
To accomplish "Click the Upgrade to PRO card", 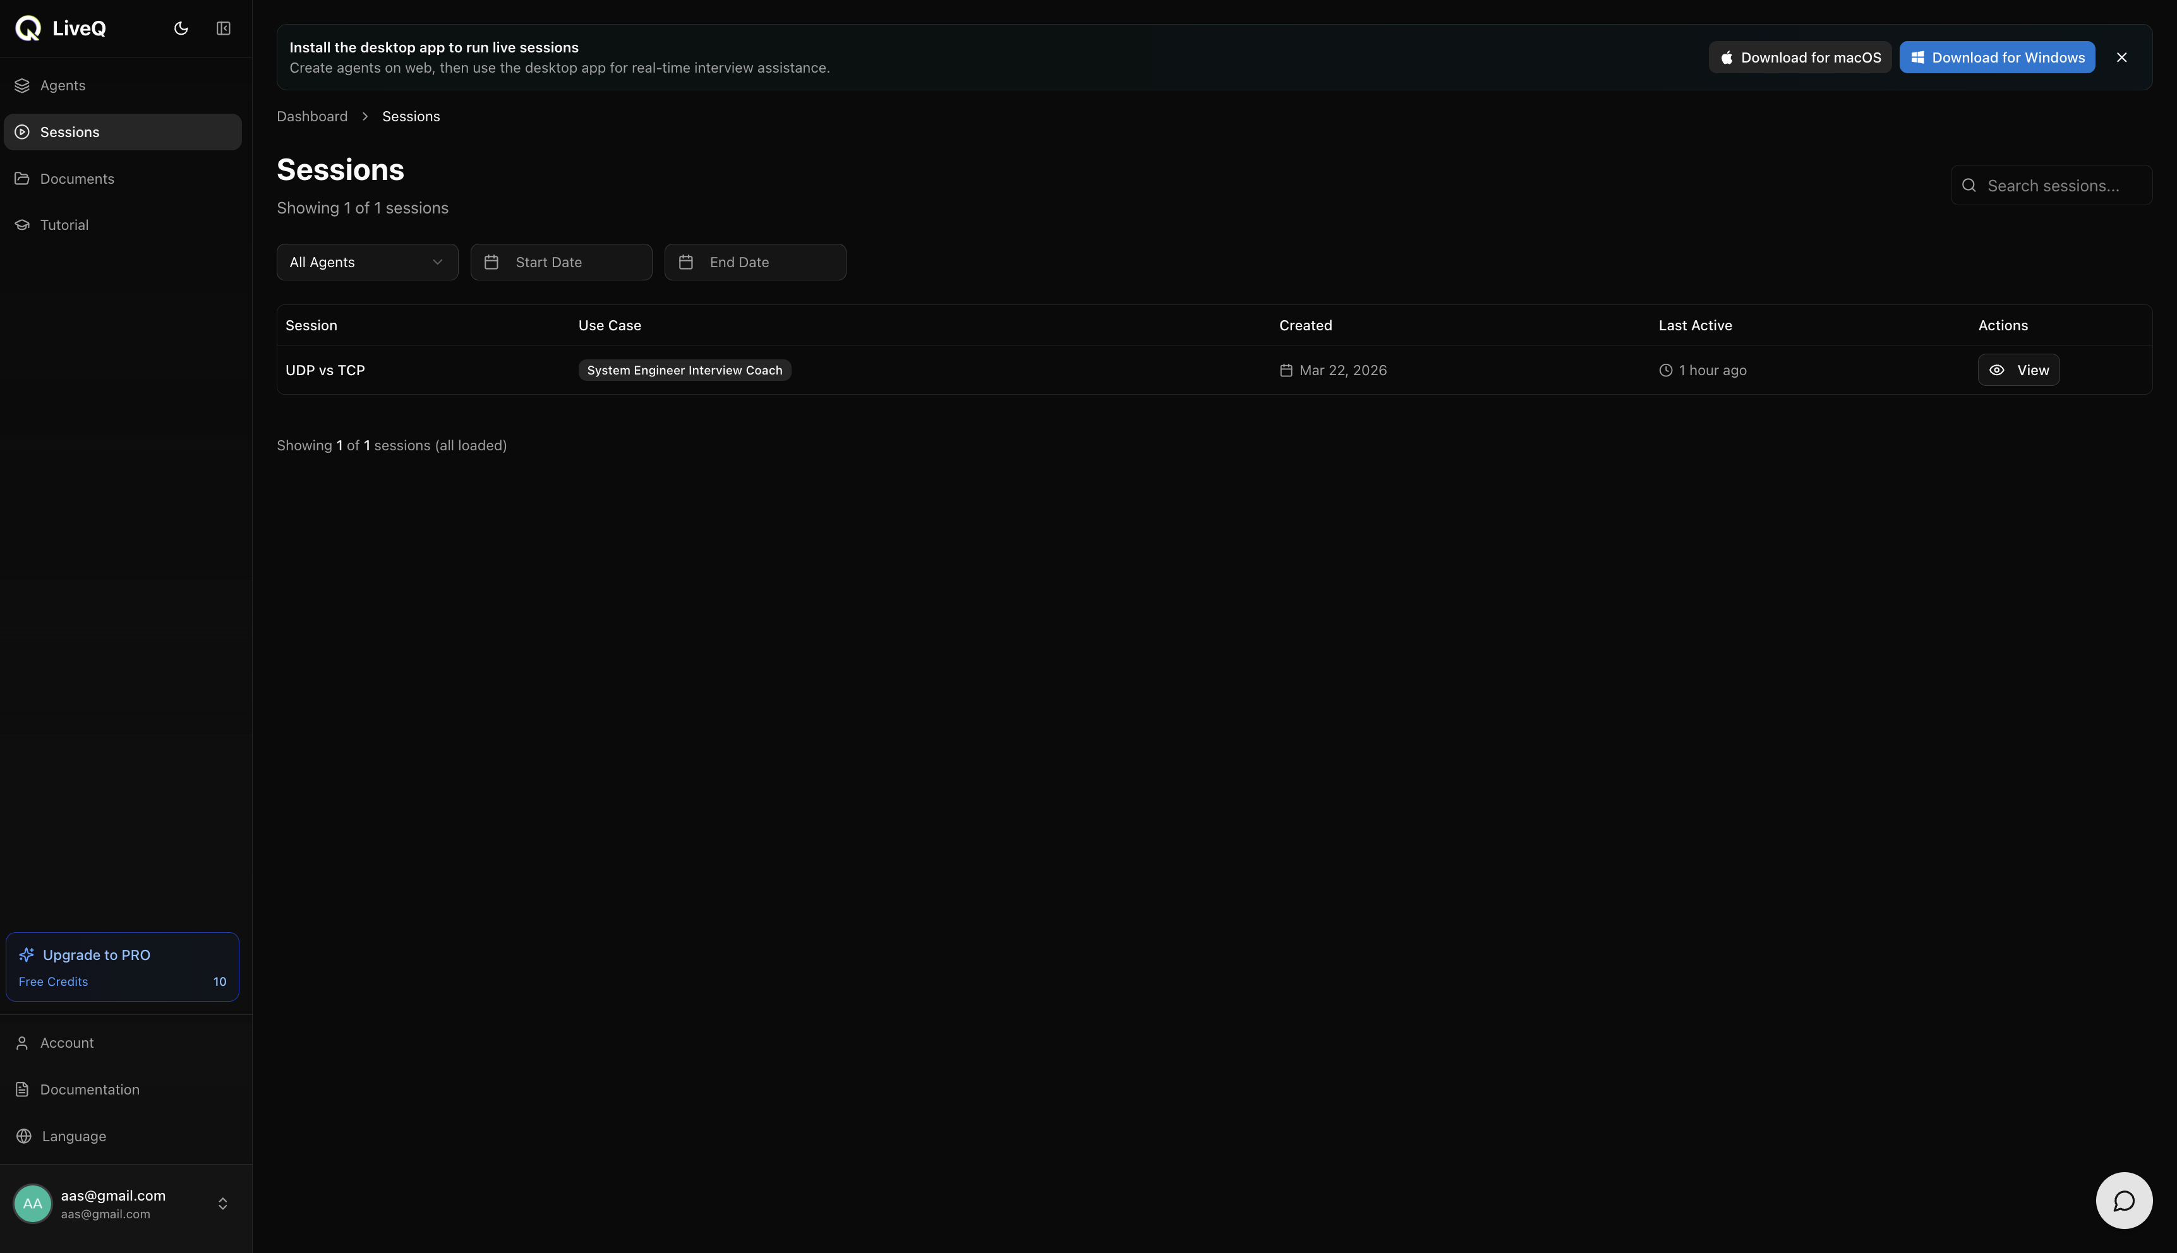I will tap(122, 966).
